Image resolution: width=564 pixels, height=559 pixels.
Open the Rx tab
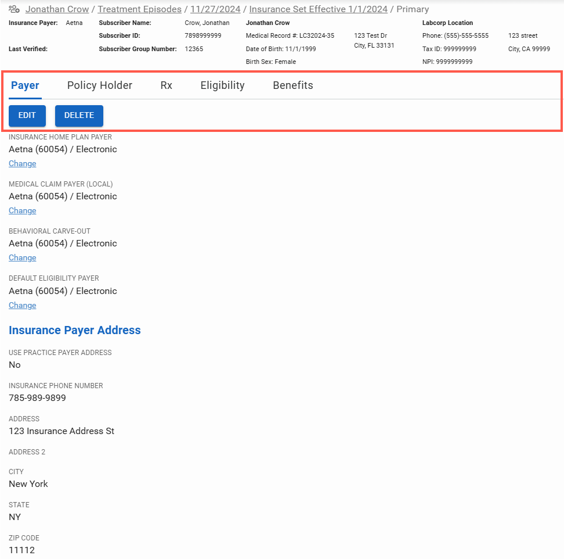coord(167,85)
